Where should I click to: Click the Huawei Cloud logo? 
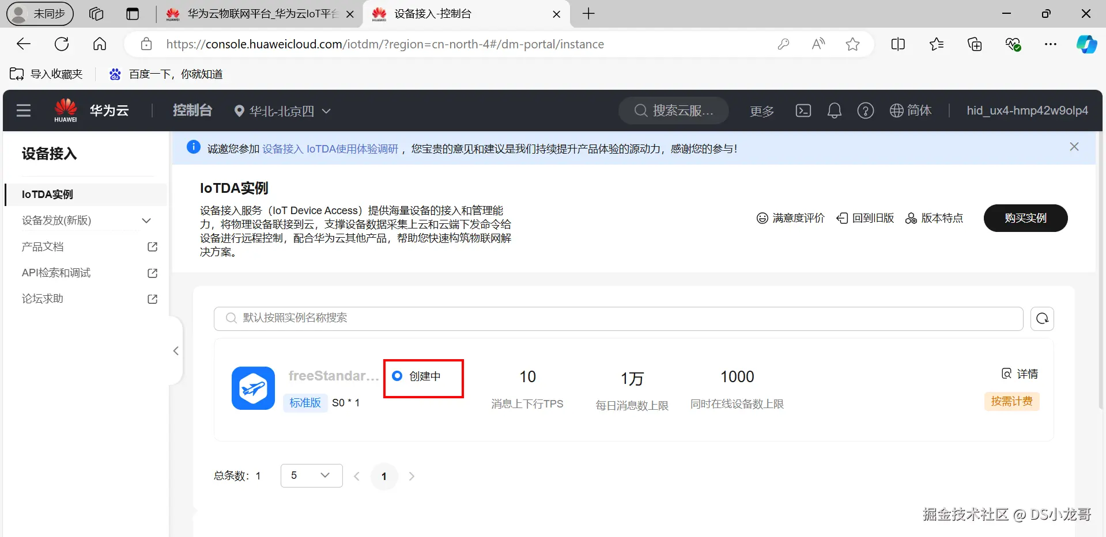[x=66, y=110]
